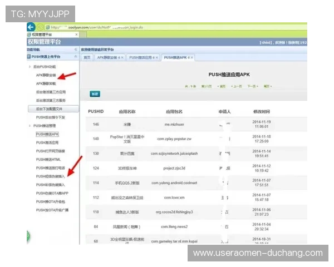Open PUSH发OTA升级广播 sidebar item
Viewport: 334px width, 267px height.
pyautogui.click(x=52, y=210)
